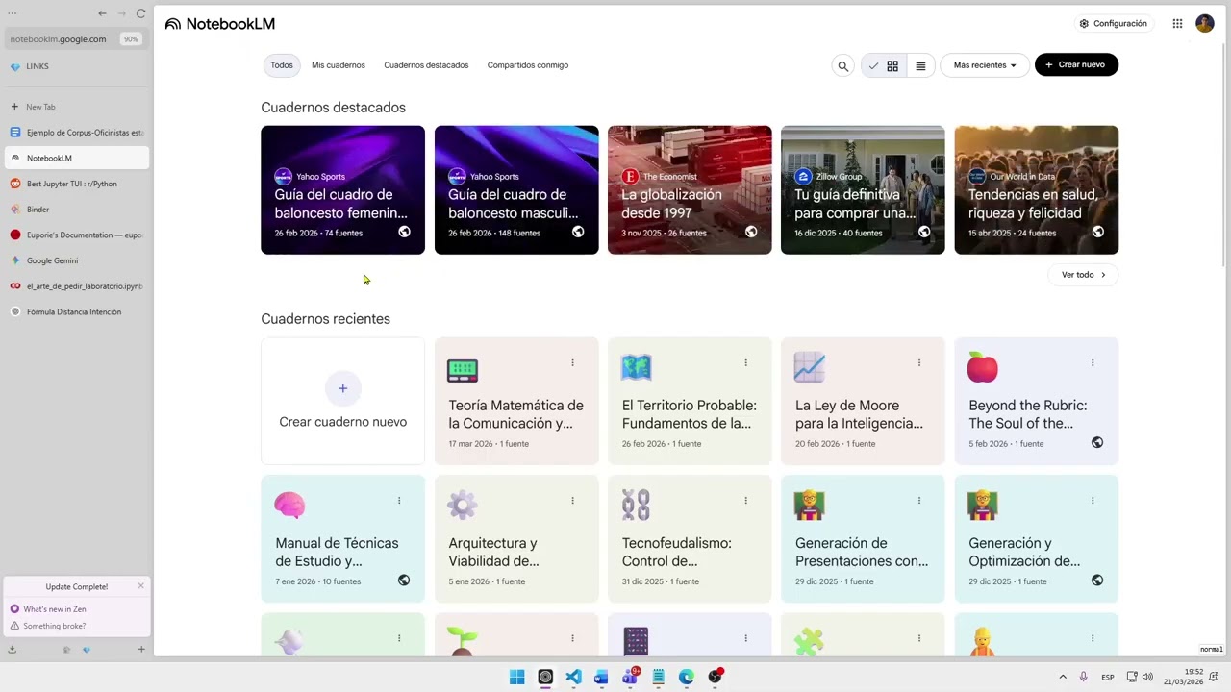The image size is (1231, 692).
Task: Open browser downloads icon in sidebar footer
Action: 12,650
